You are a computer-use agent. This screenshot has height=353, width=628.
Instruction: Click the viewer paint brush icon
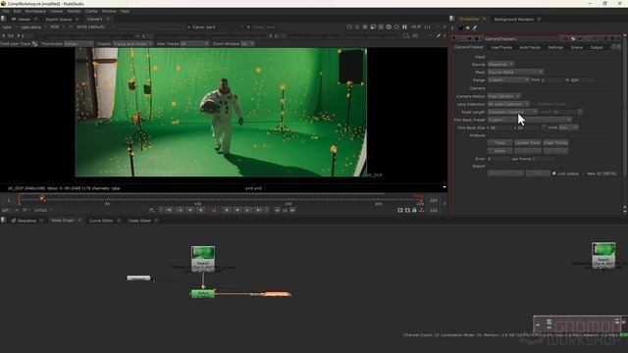pos(439,35)
